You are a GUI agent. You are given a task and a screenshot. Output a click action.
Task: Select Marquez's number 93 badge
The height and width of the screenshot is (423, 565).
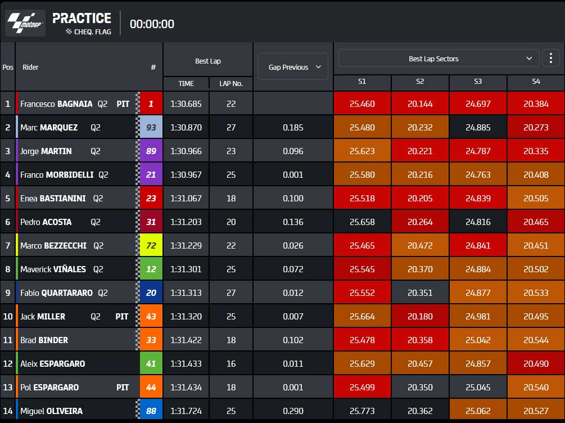(151, 127)
